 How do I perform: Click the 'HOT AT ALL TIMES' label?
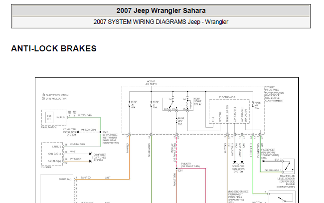tap(151, 83)
